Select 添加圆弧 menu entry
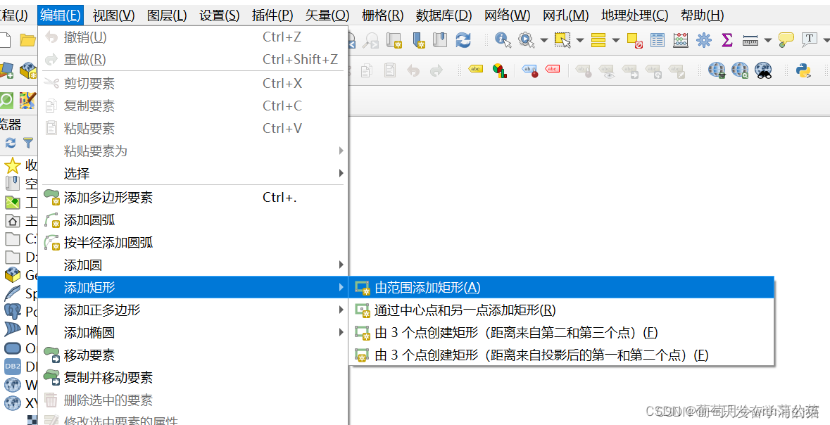This screenshot has width=830, height=425. coord(193,220)
